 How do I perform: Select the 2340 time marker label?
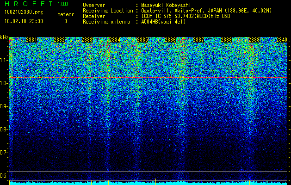point(282,40)
